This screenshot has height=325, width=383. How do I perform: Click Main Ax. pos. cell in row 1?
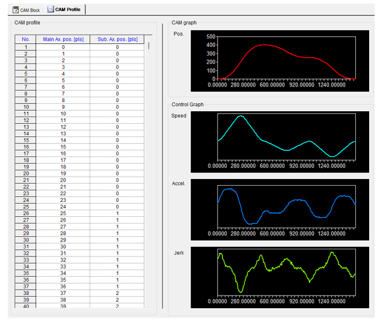click(x=63, y=47)
